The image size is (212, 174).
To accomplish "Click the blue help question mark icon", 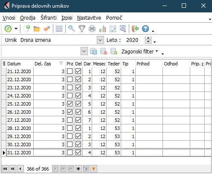I will (145, 29).
